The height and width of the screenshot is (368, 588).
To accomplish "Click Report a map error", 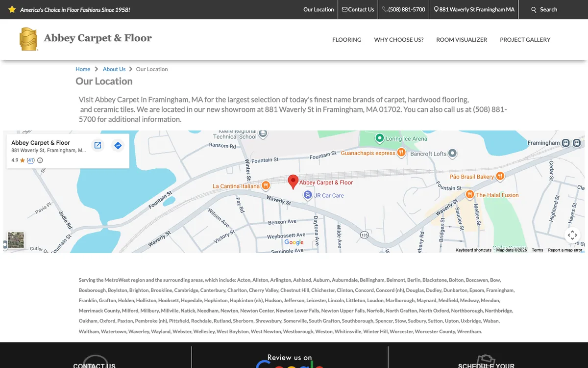I will (565, 250).
